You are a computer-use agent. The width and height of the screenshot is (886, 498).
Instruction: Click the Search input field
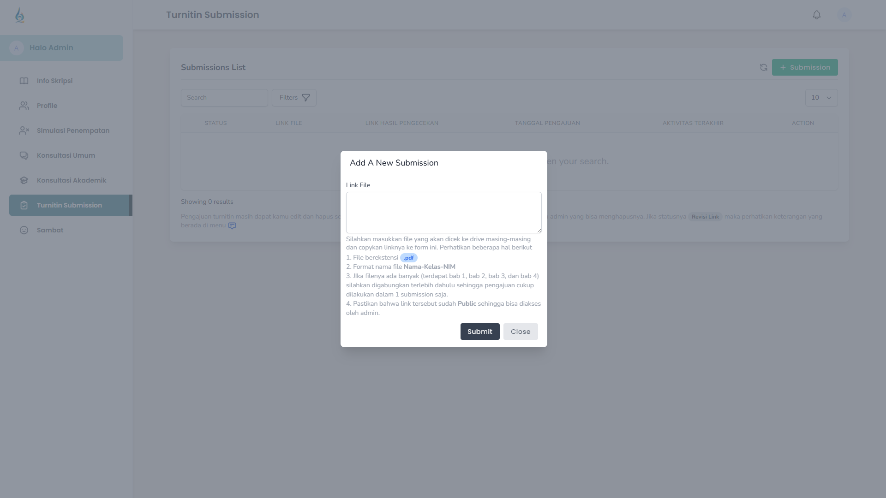point(224,98)
